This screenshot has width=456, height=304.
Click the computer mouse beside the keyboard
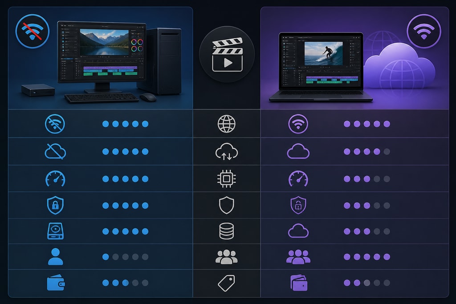148,97
